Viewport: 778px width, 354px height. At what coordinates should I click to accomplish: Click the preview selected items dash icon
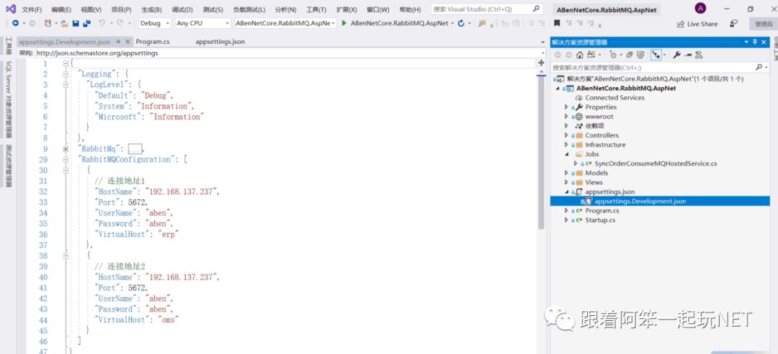point(688,55)
